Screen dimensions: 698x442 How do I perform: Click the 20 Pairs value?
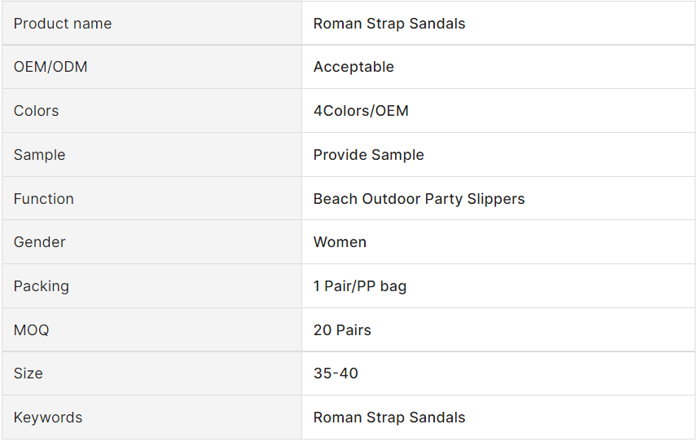click(342, 330)
